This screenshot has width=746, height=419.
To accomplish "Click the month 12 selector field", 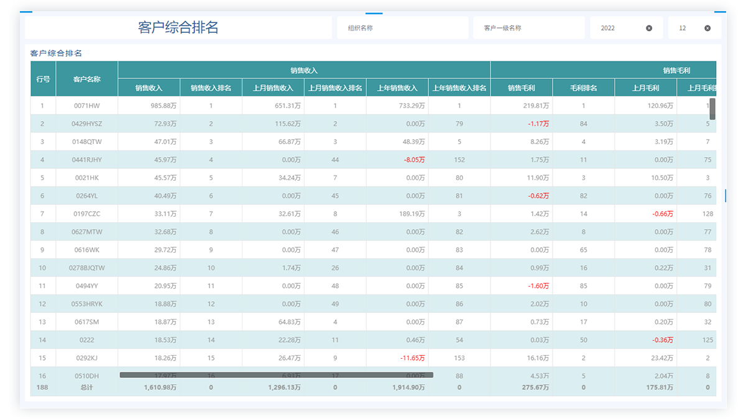I will tap(687, 28).
